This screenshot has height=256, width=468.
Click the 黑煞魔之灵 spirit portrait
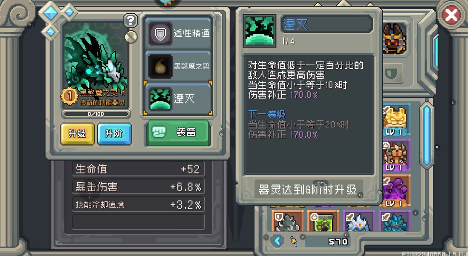click(95, 65)
